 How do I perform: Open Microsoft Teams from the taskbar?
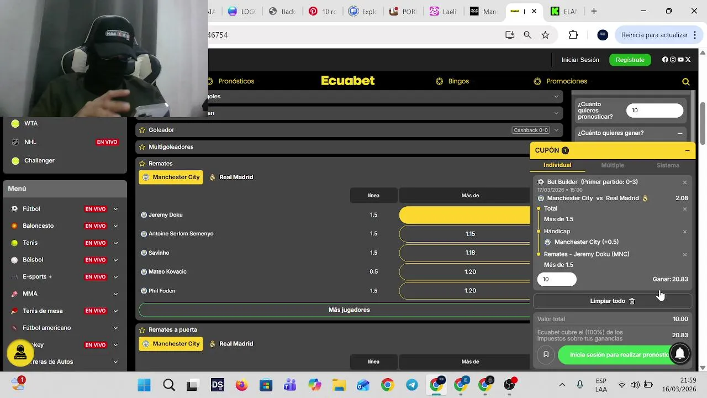290,385
